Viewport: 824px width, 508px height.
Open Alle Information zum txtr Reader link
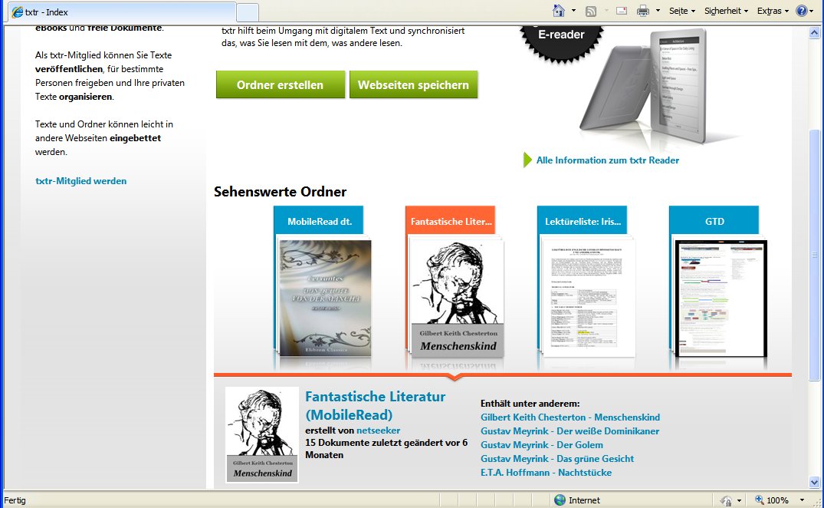pyautogui.click(x=608, y=160)
